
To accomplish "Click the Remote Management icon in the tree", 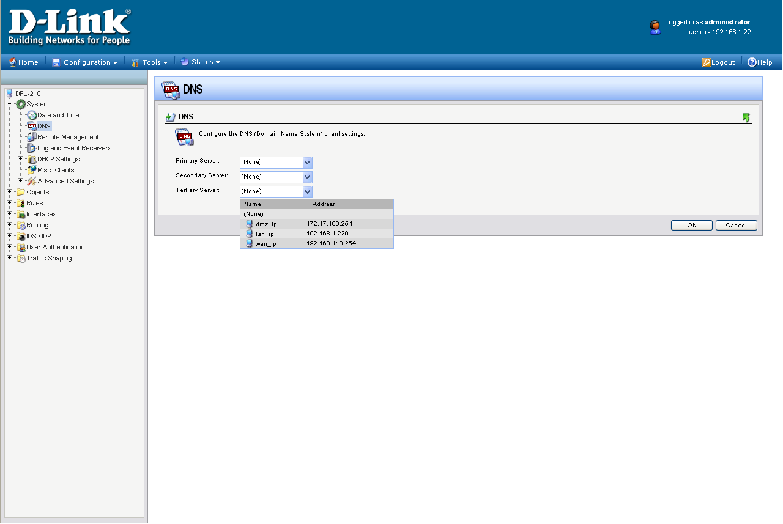I will point(32,137).
